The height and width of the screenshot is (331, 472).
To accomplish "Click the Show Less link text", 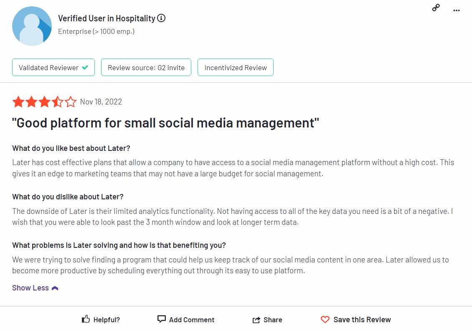I will tap(30, 288).
